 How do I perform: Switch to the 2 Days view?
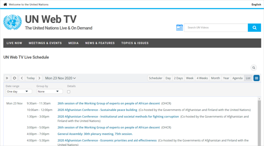pyautogui.click(x=178, y=78)
